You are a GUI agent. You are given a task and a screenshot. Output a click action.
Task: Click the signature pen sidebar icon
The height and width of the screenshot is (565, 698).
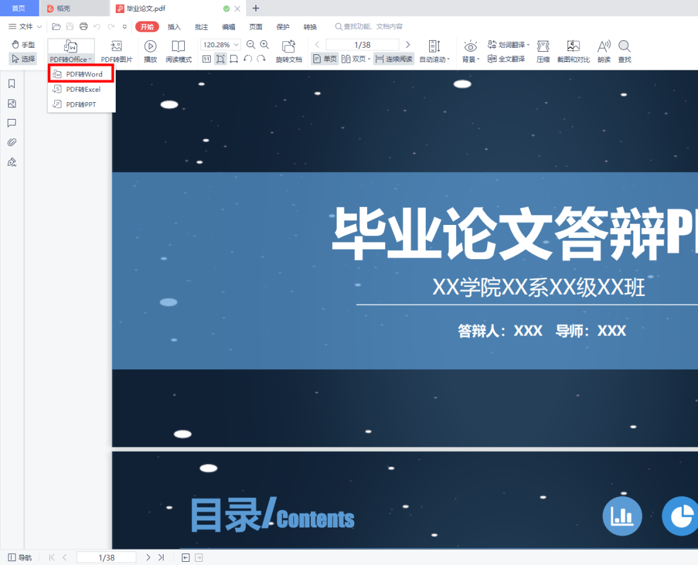pos(12,162)
